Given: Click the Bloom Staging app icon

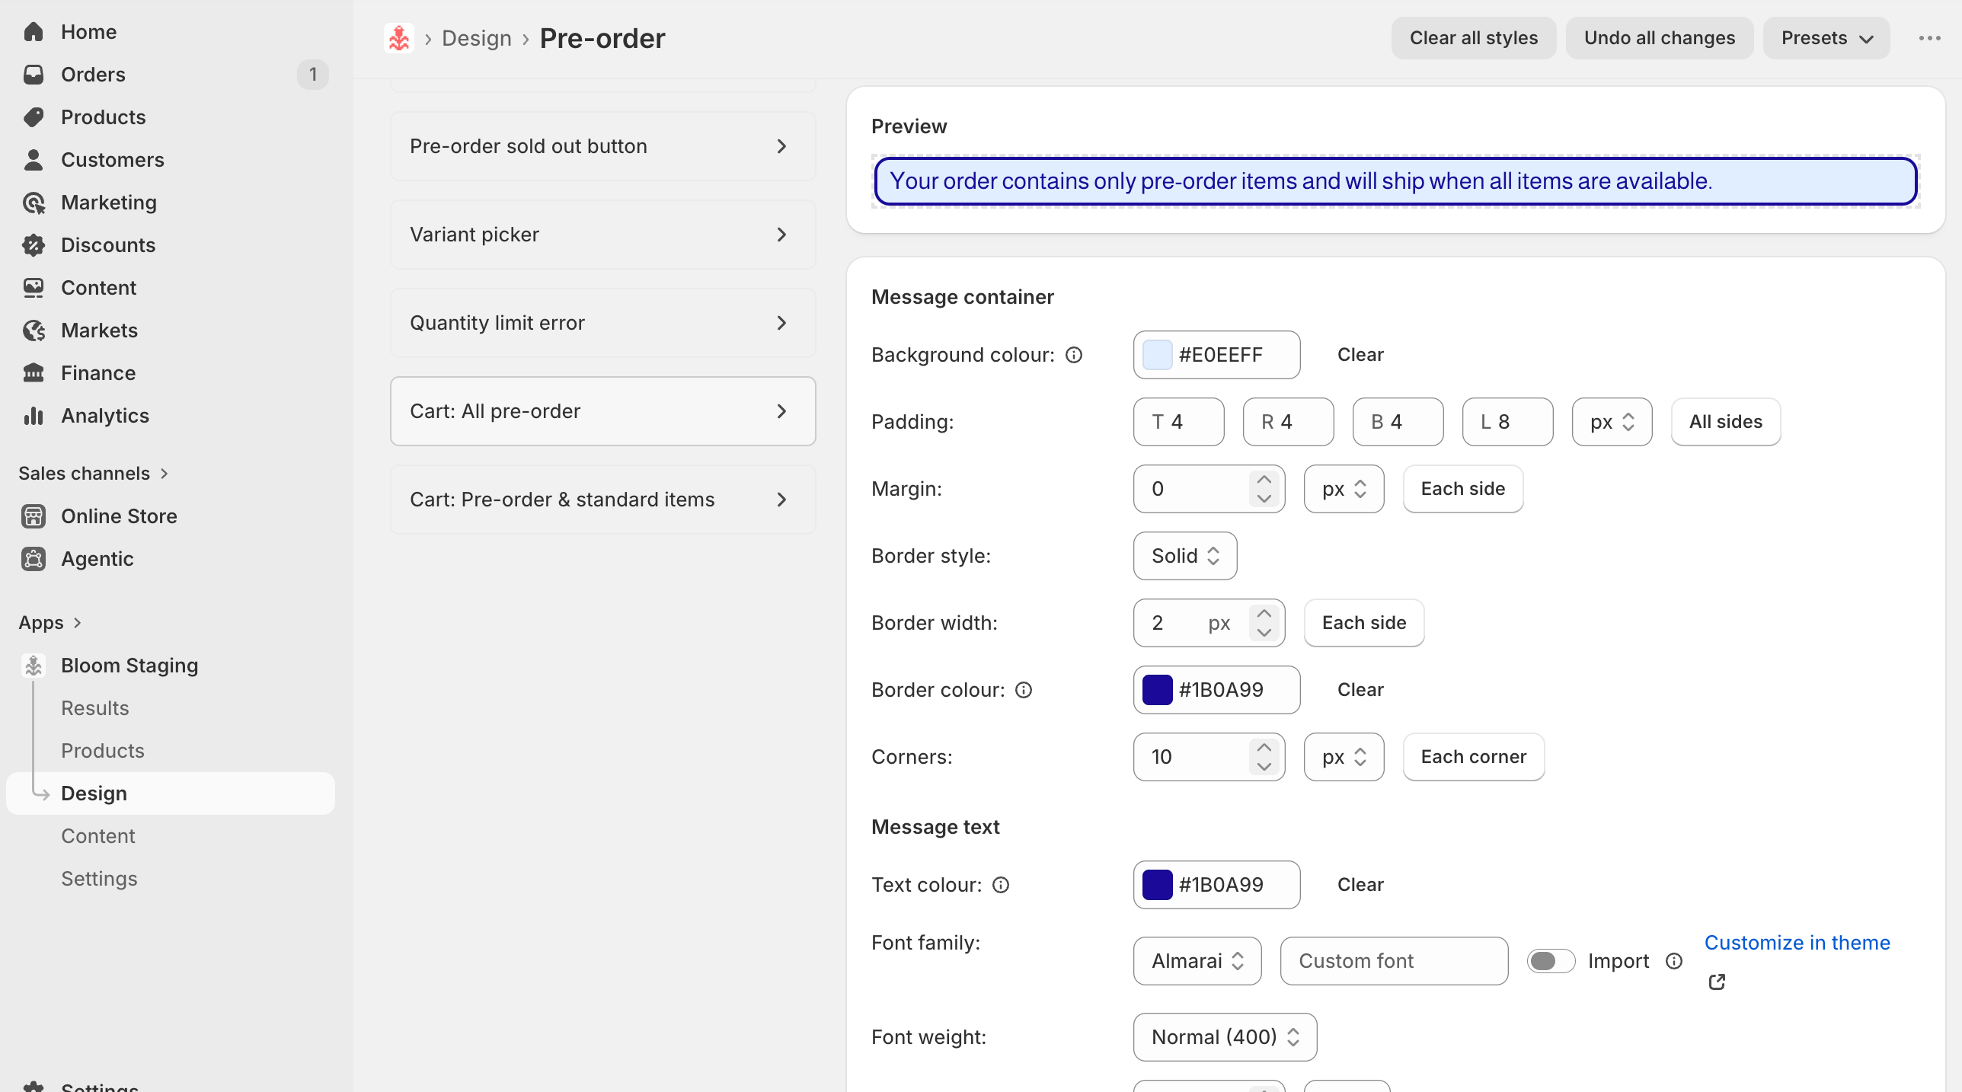Looking at the screenshot, I should pos(34,666).
